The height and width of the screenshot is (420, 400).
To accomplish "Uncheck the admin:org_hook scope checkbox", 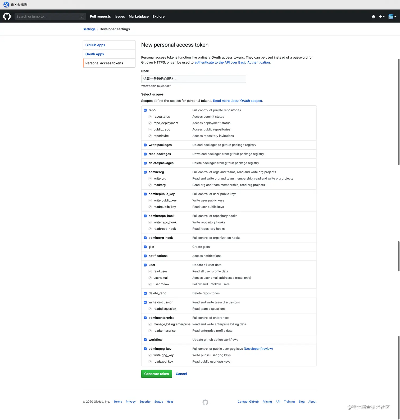I will coord(145,238).
